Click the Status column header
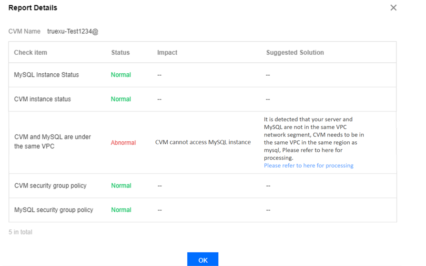This screenshot has height=266, width=426. (120, 52)
